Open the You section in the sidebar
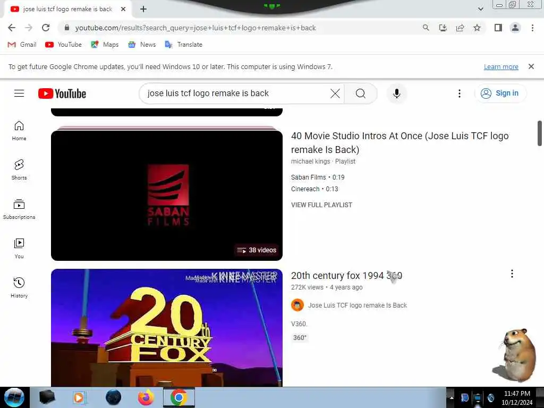 click(x=19, y=249)
